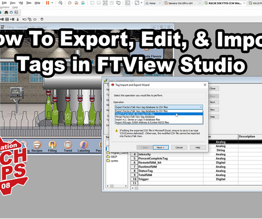Choose Export FactoryTalk View tag database option in list

pyautogui.click(x=159, y=111)
